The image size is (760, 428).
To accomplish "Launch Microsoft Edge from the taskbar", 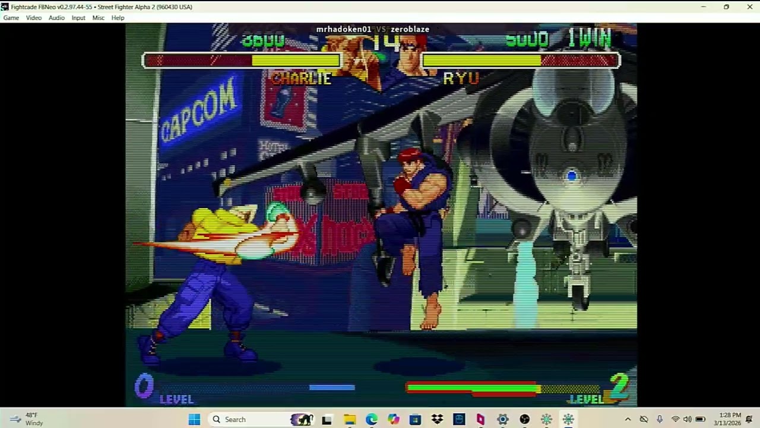I will pos(372,420).
